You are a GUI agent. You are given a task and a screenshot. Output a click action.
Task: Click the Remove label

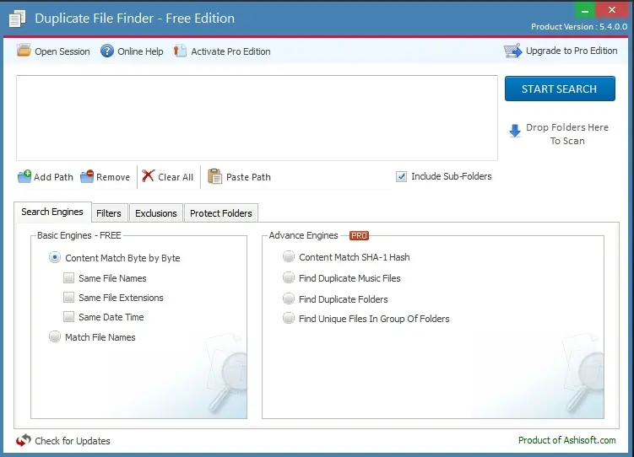click(x=113, y=177)
